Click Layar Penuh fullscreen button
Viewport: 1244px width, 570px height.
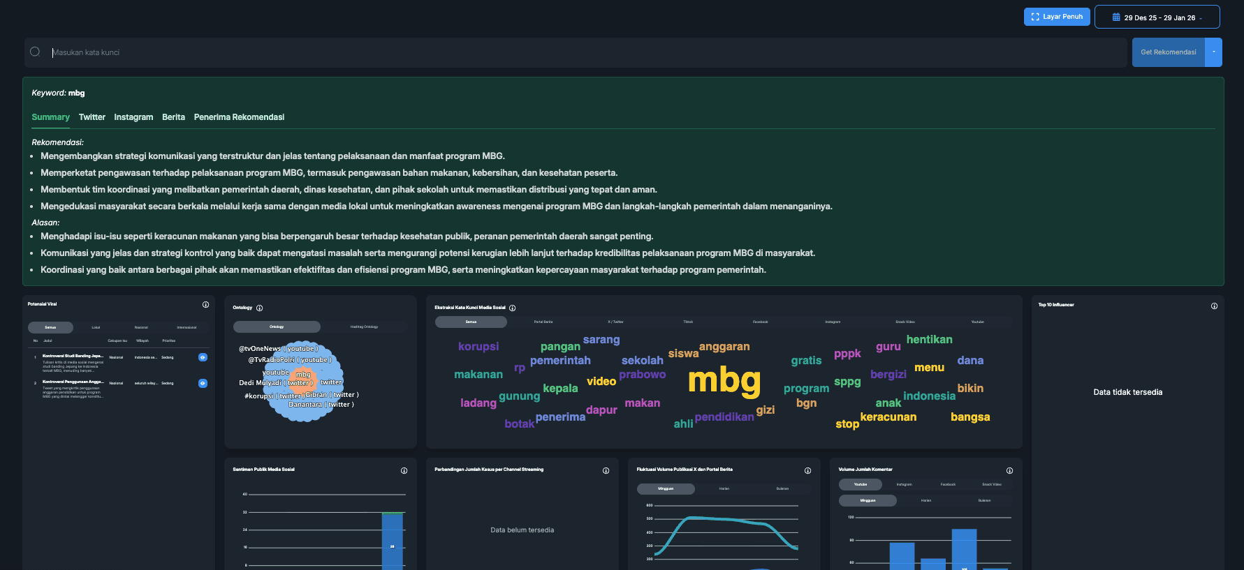pos(1057,17)
